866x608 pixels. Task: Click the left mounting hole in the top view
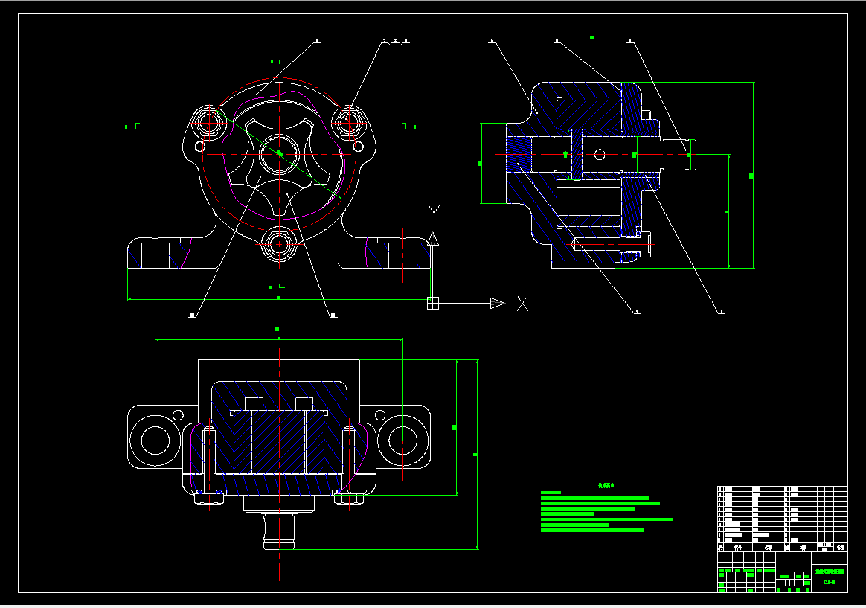tap(155, 441)
